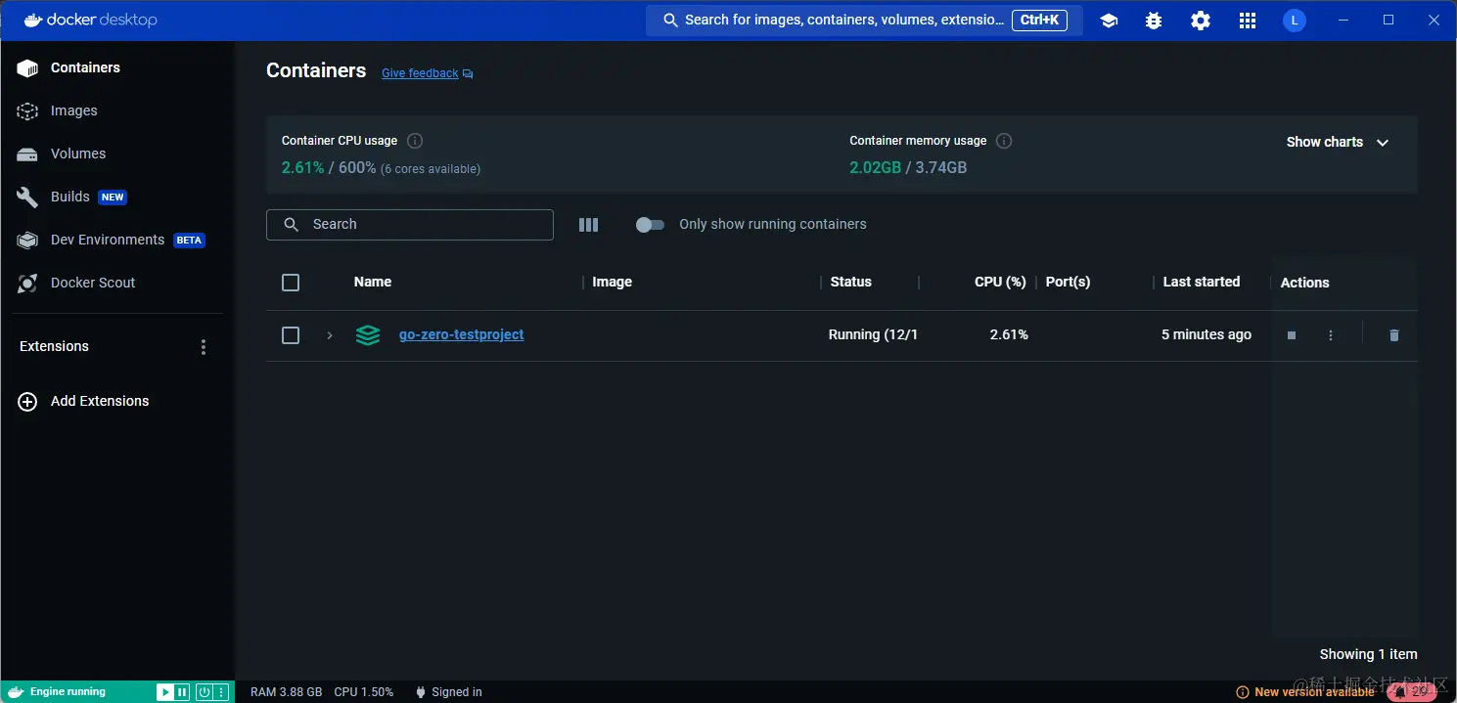Open the Learning center graduation cap icon

click(x=1109, y=21)
